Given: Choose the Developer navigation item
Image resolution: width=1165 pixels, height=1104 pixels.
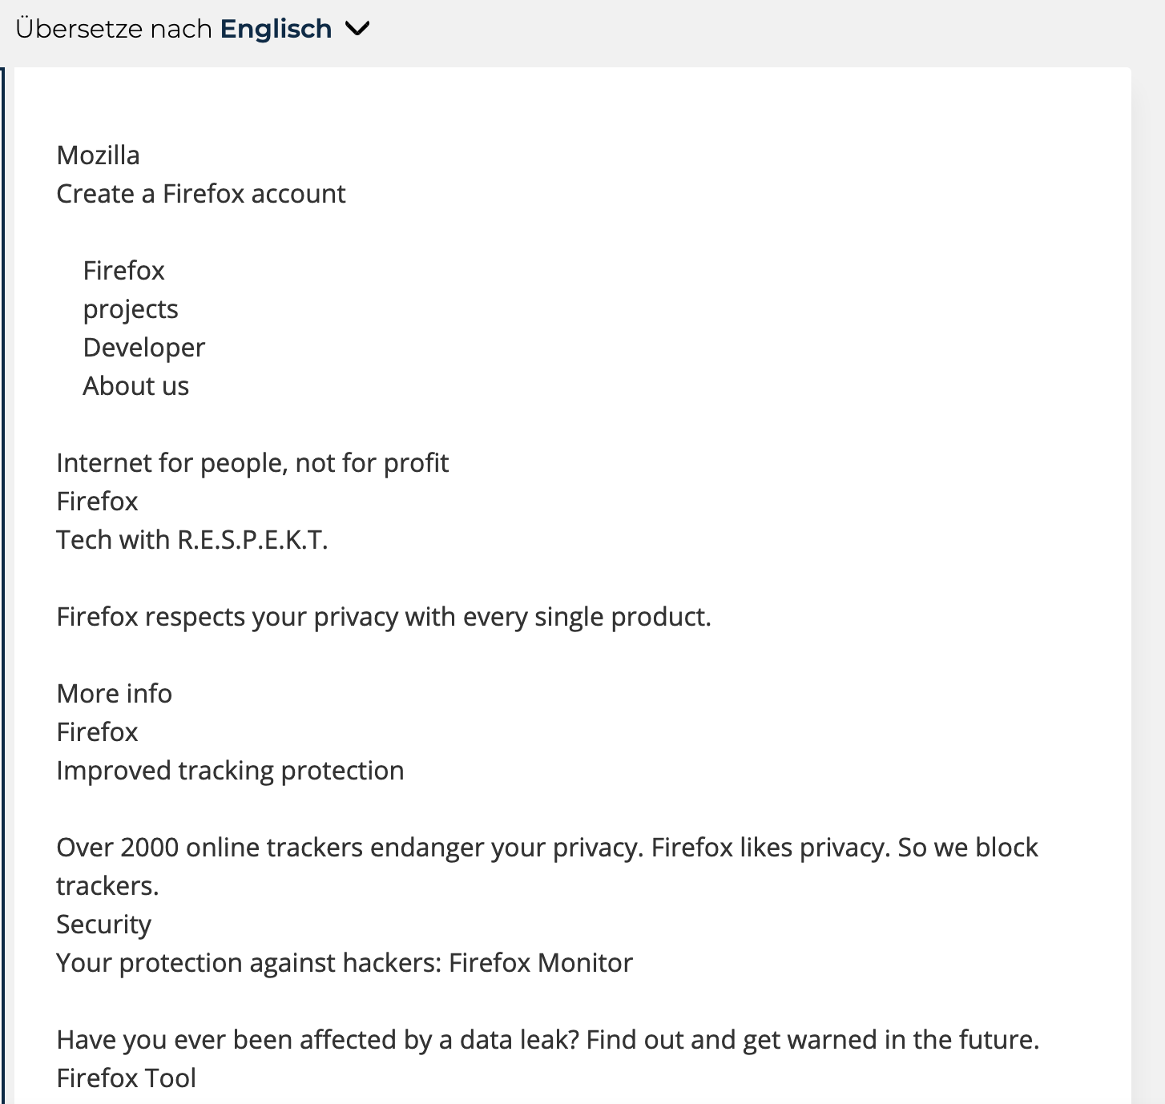Looking at the screenshot, I should [144, 348].
